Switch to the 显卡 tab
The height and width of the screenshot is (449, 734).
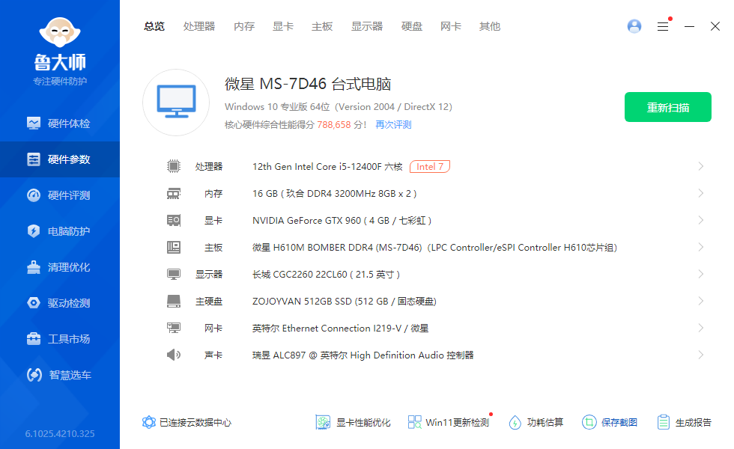283,26
